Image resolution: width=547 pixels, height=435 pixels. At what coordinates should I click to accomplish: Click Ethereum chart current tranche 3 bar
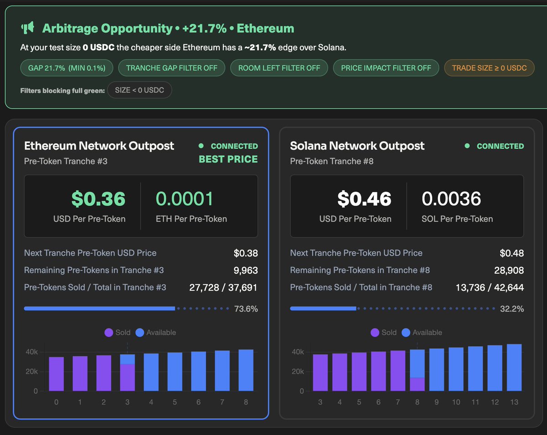pos(128,373)
